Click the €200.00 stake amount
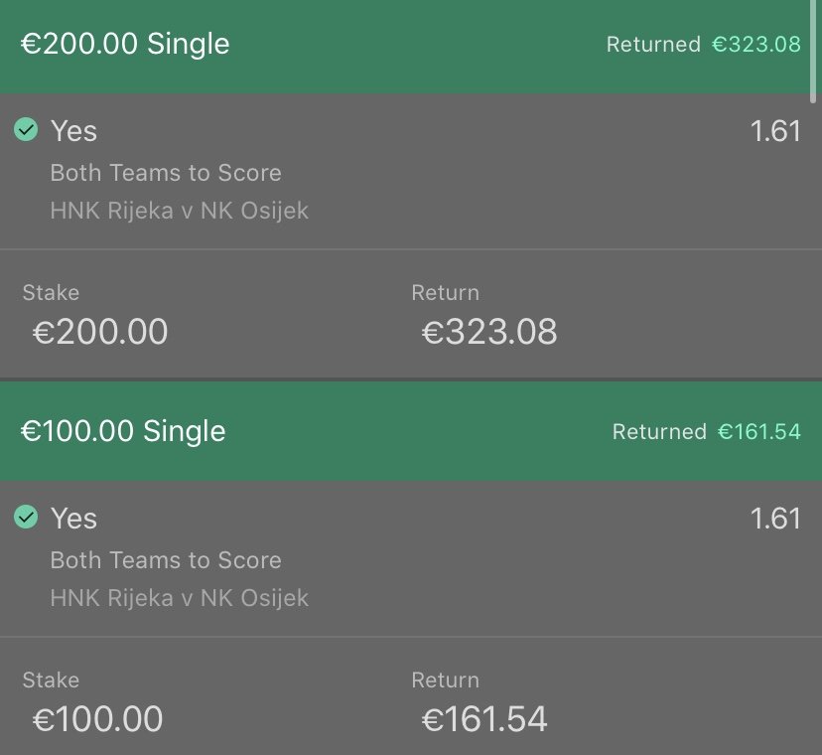Image resolution: width=822 pixels, height=755 pixels. click(x=100, y=332)
